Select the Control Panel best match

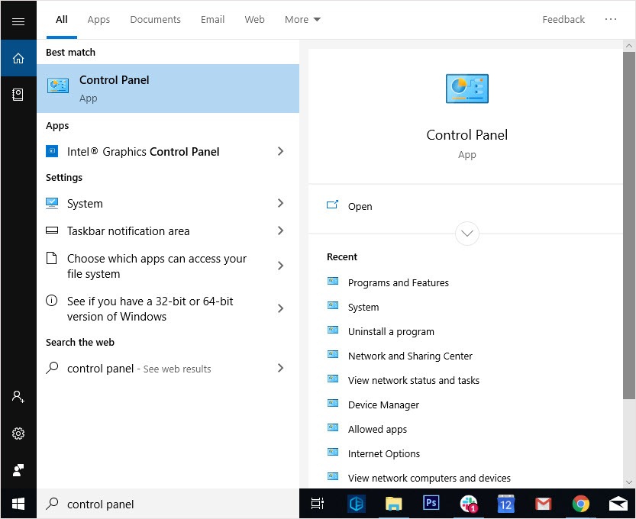coord(168,89)
